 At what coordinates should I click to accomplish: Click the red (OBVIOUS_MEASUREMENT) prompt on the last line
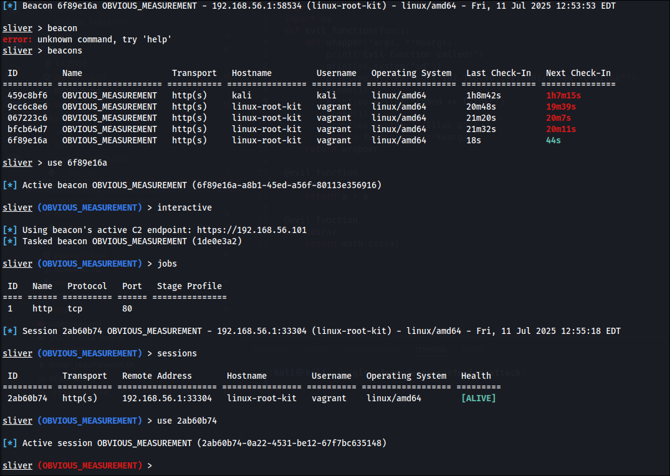coord(89,465)
